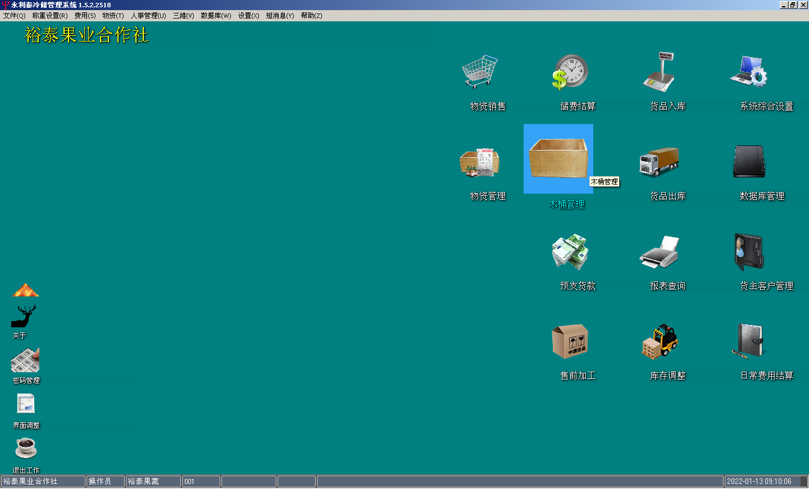The image size is (809, 489).
Task: Open 储费结算 clock and dollar icon
Action: tap(570, 72)
